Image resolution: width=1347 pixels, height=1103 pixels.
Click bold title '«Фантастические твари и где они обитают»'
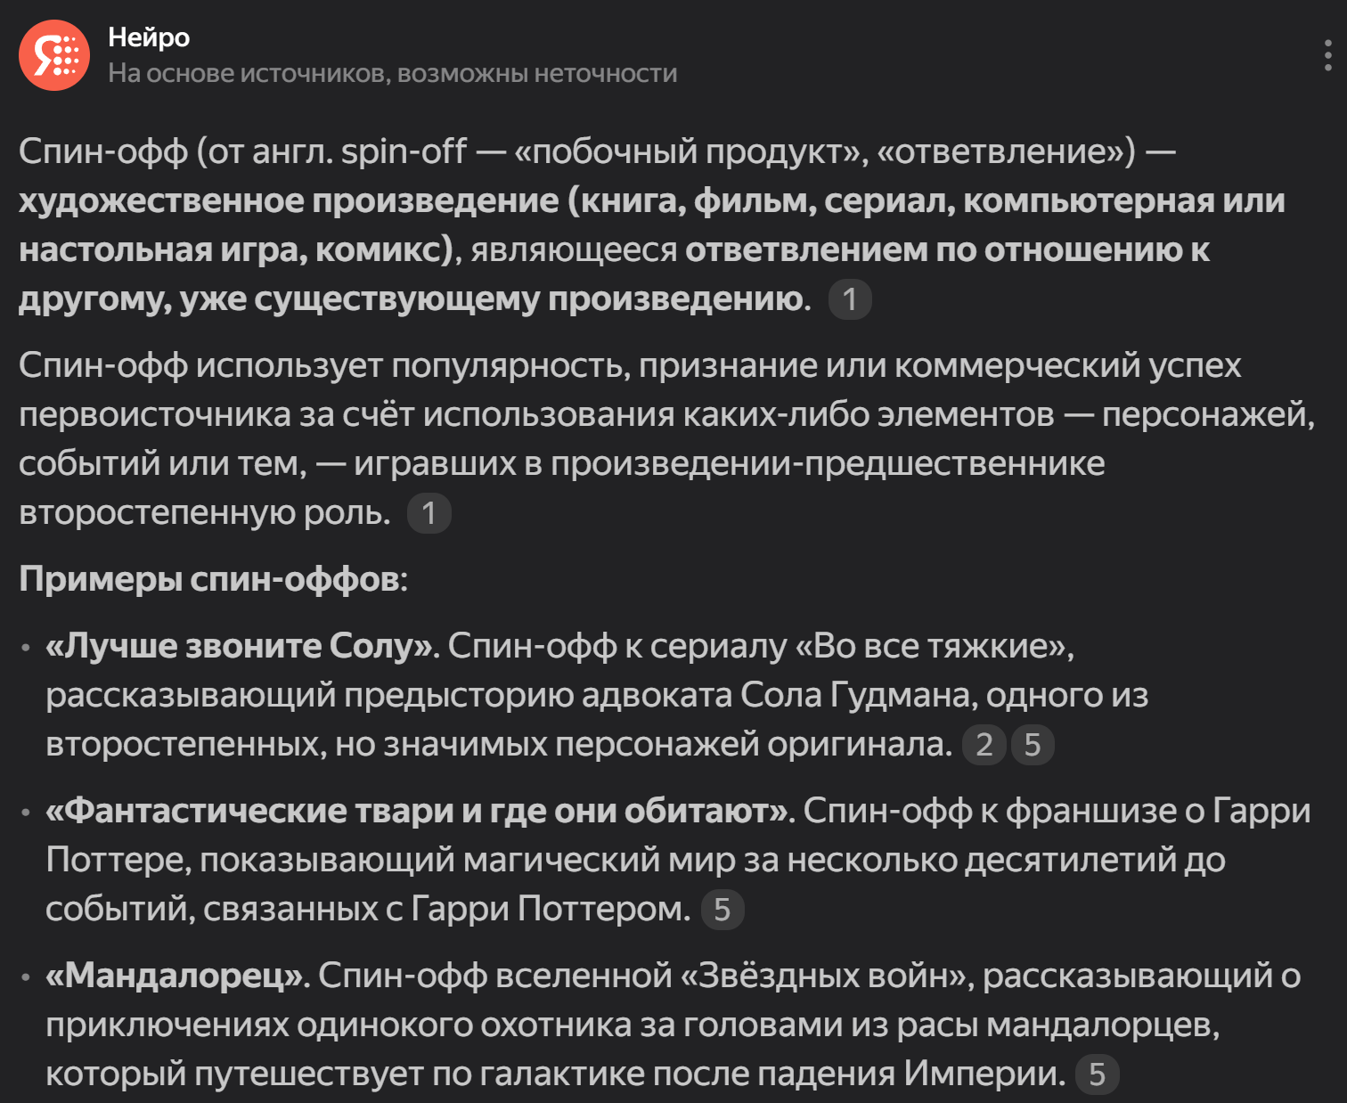pyautogui.click(x=419, y=811)
